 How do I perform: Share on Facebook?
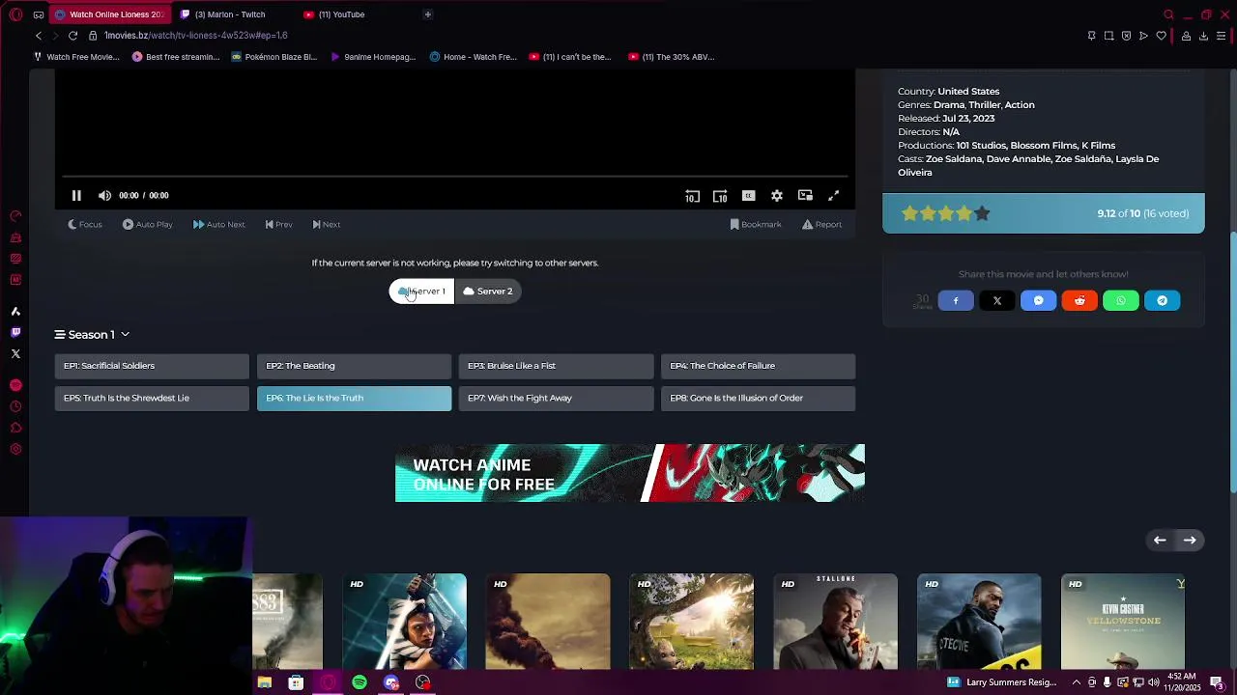956,301
